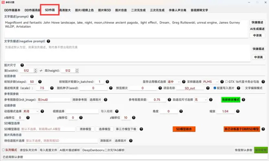Click steps input field showing 50

(x=32, y=82)
